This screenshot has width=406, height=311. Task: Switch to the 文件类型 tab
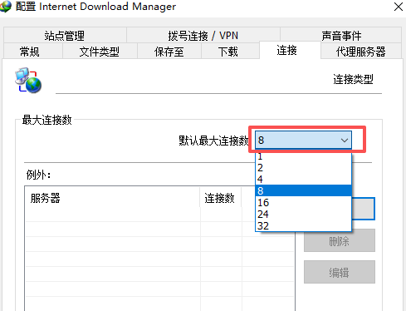[100, 51]
